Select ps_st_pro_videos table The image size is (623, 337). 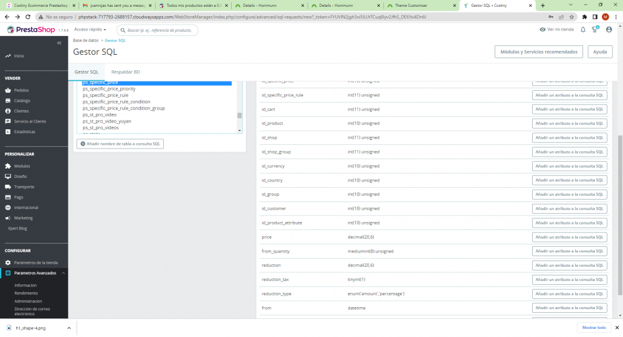click(x=100, y=127)
